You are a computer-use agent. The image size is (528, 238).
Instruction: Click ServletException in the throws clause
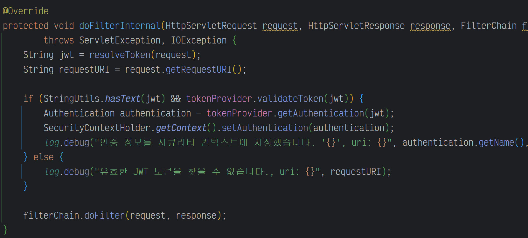click(x=120, y=40)
